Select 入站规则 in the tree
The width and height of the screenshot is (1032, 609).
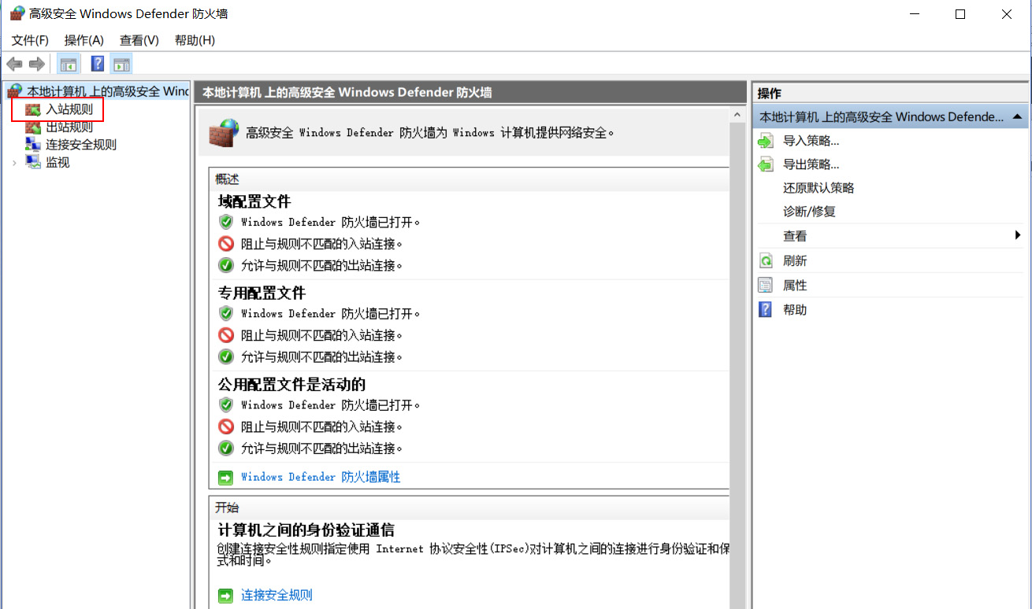point(69,109)
